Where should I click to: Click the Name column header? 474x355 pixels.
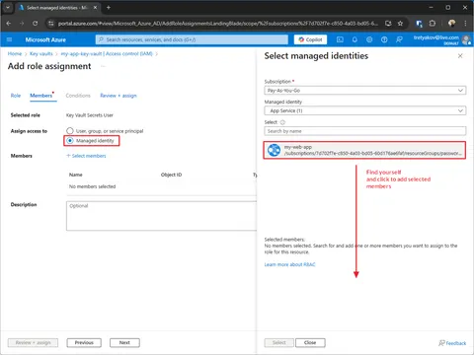click(76, 175)
